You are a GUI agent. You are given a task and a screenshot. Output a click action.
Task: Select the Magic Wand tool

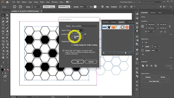point(3,18)
